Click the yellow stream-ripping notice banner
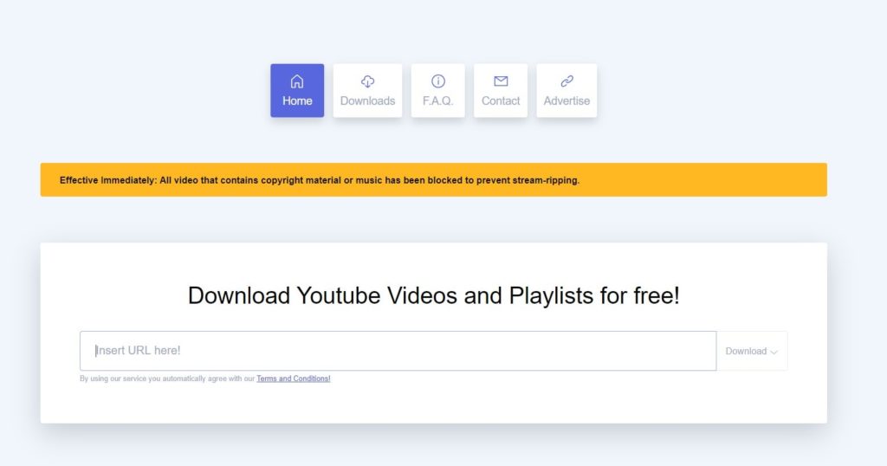Viewport: 887px width, 466px height. (433, 180)
